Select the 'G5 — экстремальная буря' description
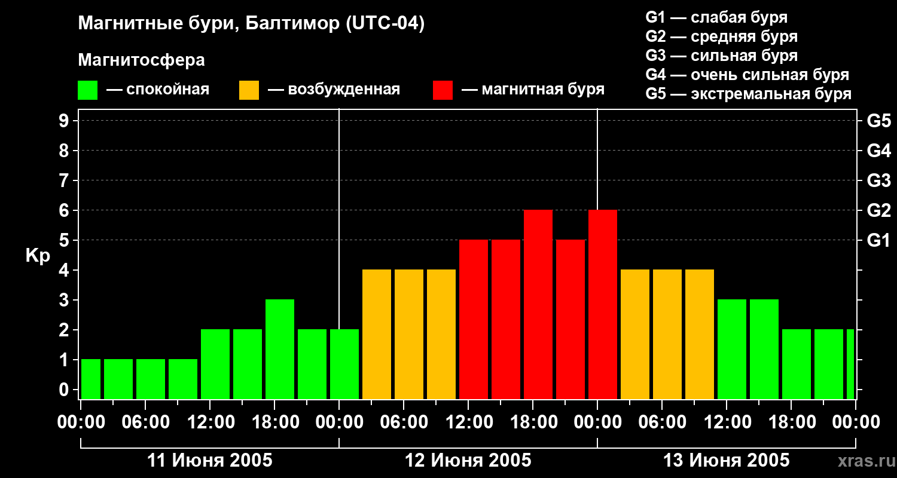 749,94
